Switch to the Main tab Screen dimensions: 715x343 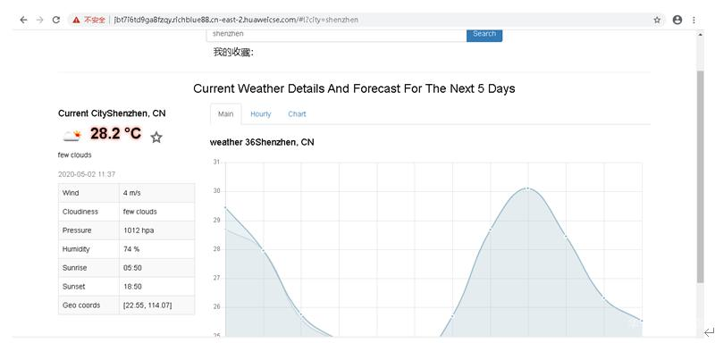coord(226,113)
